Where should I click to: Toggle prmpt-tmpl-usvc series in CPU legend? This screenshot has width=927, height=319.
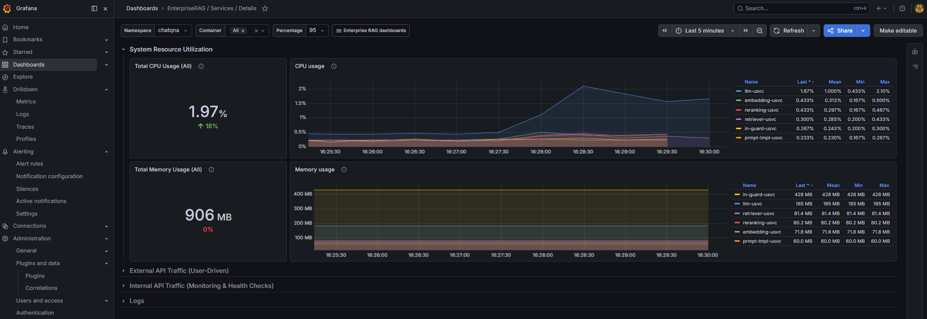pos(763,138)
